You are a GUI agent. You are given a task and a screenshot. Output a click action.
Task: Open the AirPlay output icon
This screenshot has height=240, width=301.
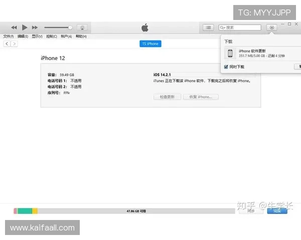tap(82, 27)
